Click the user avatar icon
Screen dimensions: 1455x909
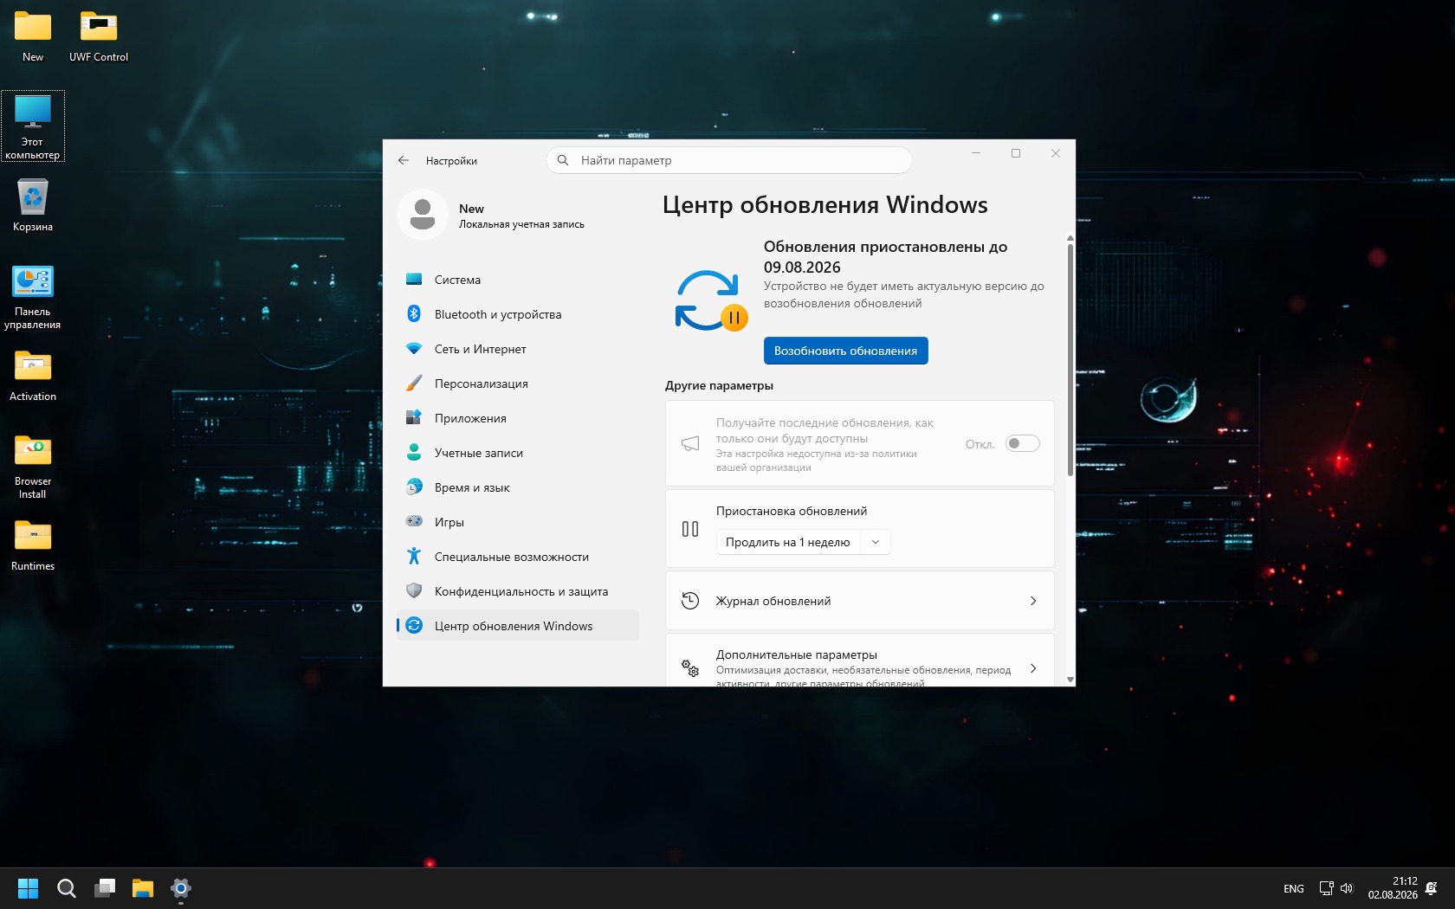pyautogui.click(x=423, y=214)
